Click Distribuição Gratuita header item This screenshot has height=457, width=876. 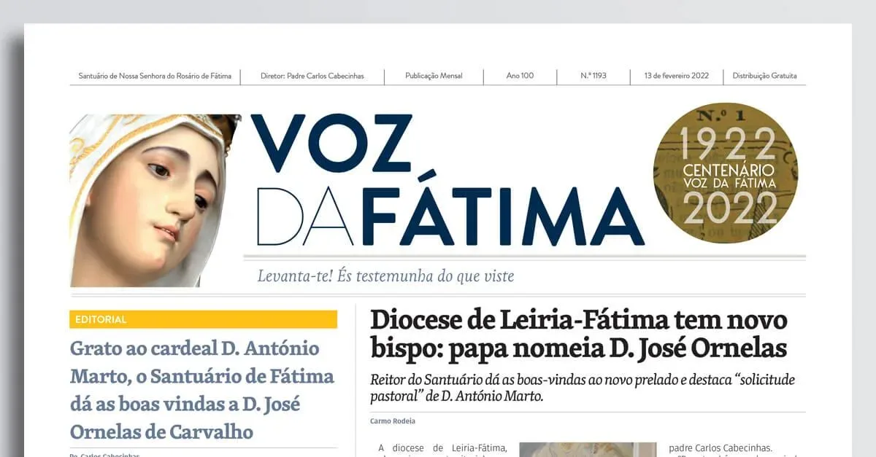point(764,76)
